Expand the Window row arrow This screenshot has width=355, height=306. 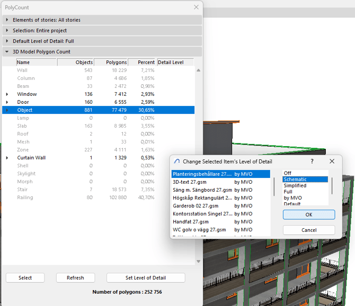pyautogui.click(x=7, y=94)
